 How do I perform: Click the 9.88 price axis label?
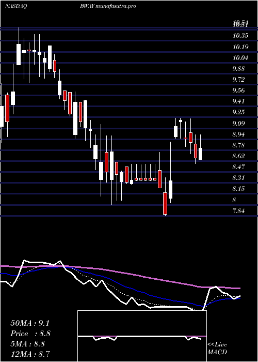(238, 69)
